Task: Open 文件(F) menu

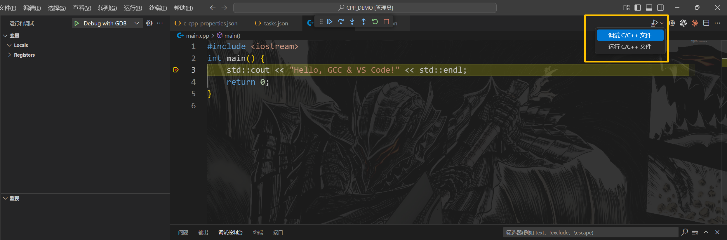Action: coord(8,8)
